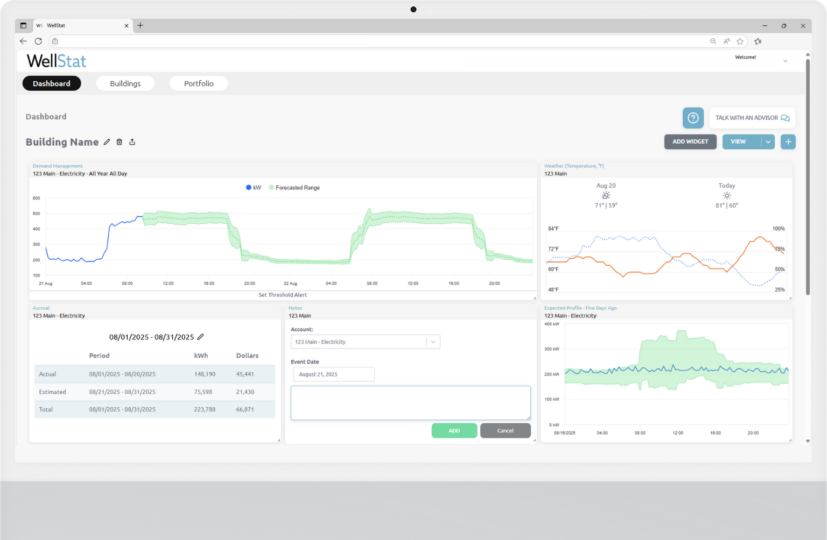Edit the accrual date range pencil icon
This screenshot has width=827, height=540.
point(200,337)
